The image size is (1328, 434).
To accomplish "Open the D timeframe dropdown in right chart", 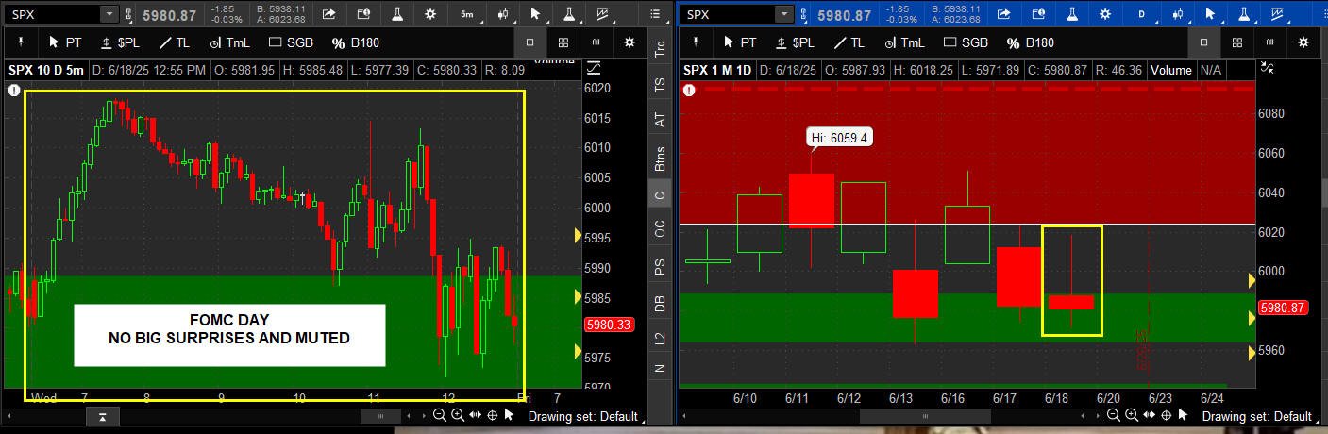I will pos(1142,14).
